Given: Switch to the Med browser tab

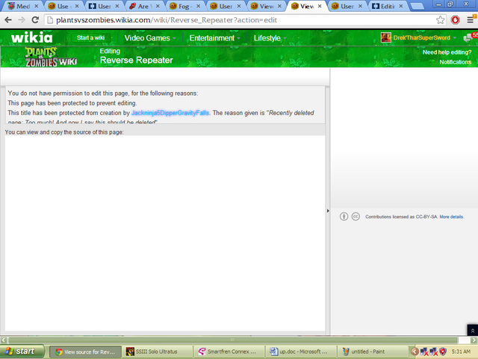Looking at the screenshot, I should pyautogui.click(x=22, y=6).
